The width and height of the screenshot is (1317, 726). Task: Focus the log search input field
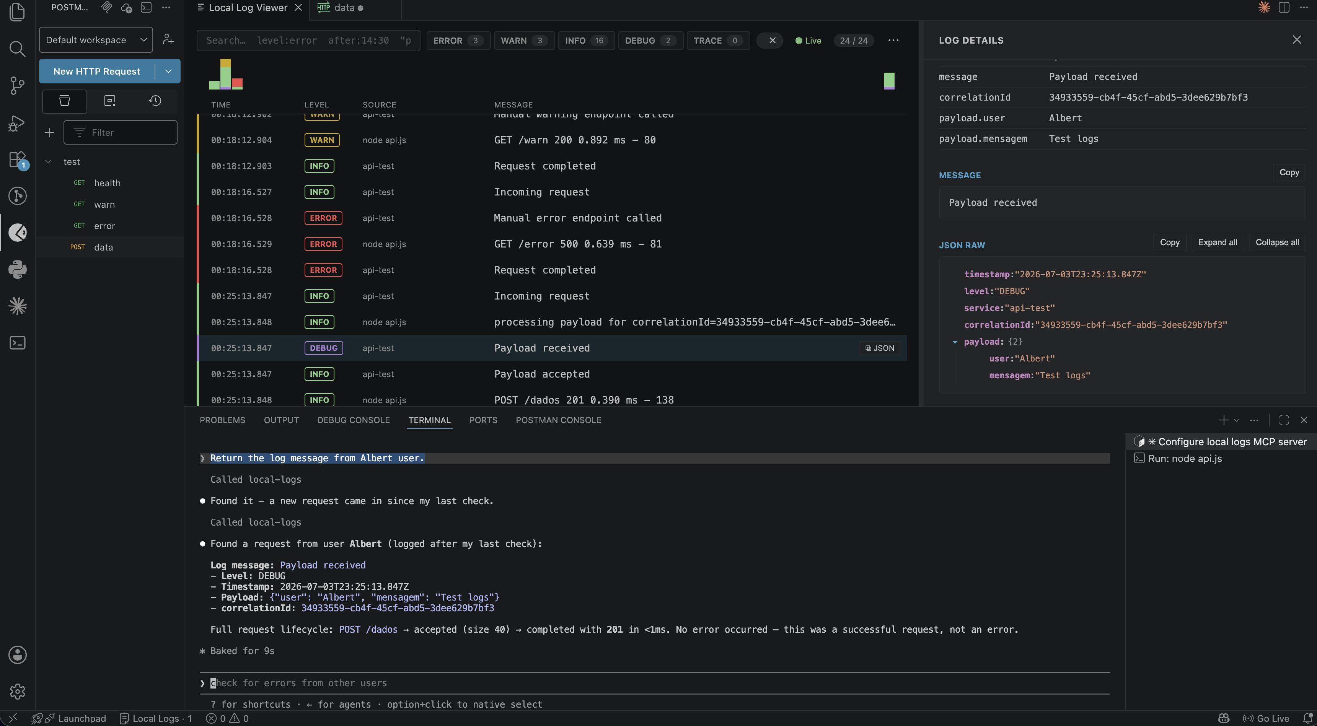pos(308,41)
